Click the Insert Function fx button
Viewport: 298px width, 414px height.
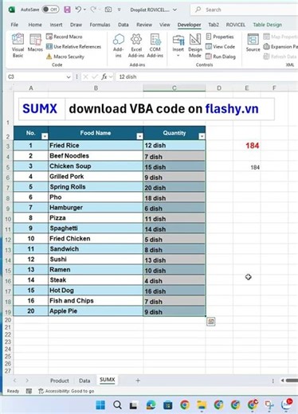click(x=104, y=77)
